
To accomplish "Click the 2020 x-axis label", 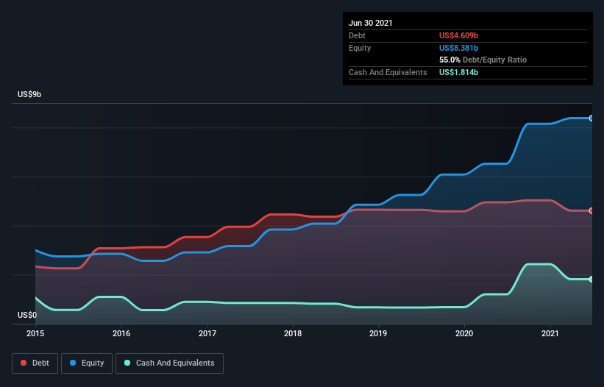I will [x=464, y=333].
